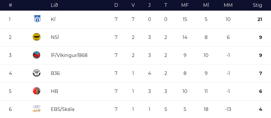Click the NSÍ club crest icon
This screenshot has width=271, height=118.
[x=37, y=37]
